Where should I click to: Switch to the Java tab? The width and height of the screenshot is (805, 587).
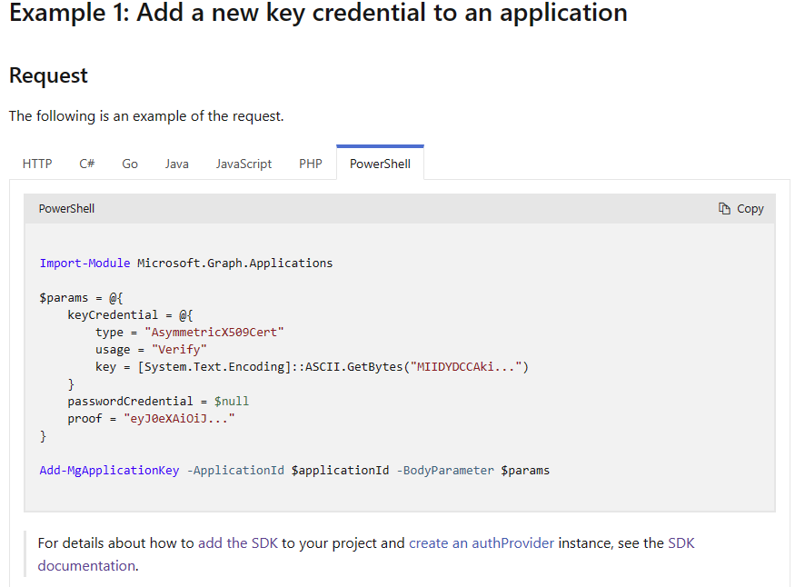(176, 164)
